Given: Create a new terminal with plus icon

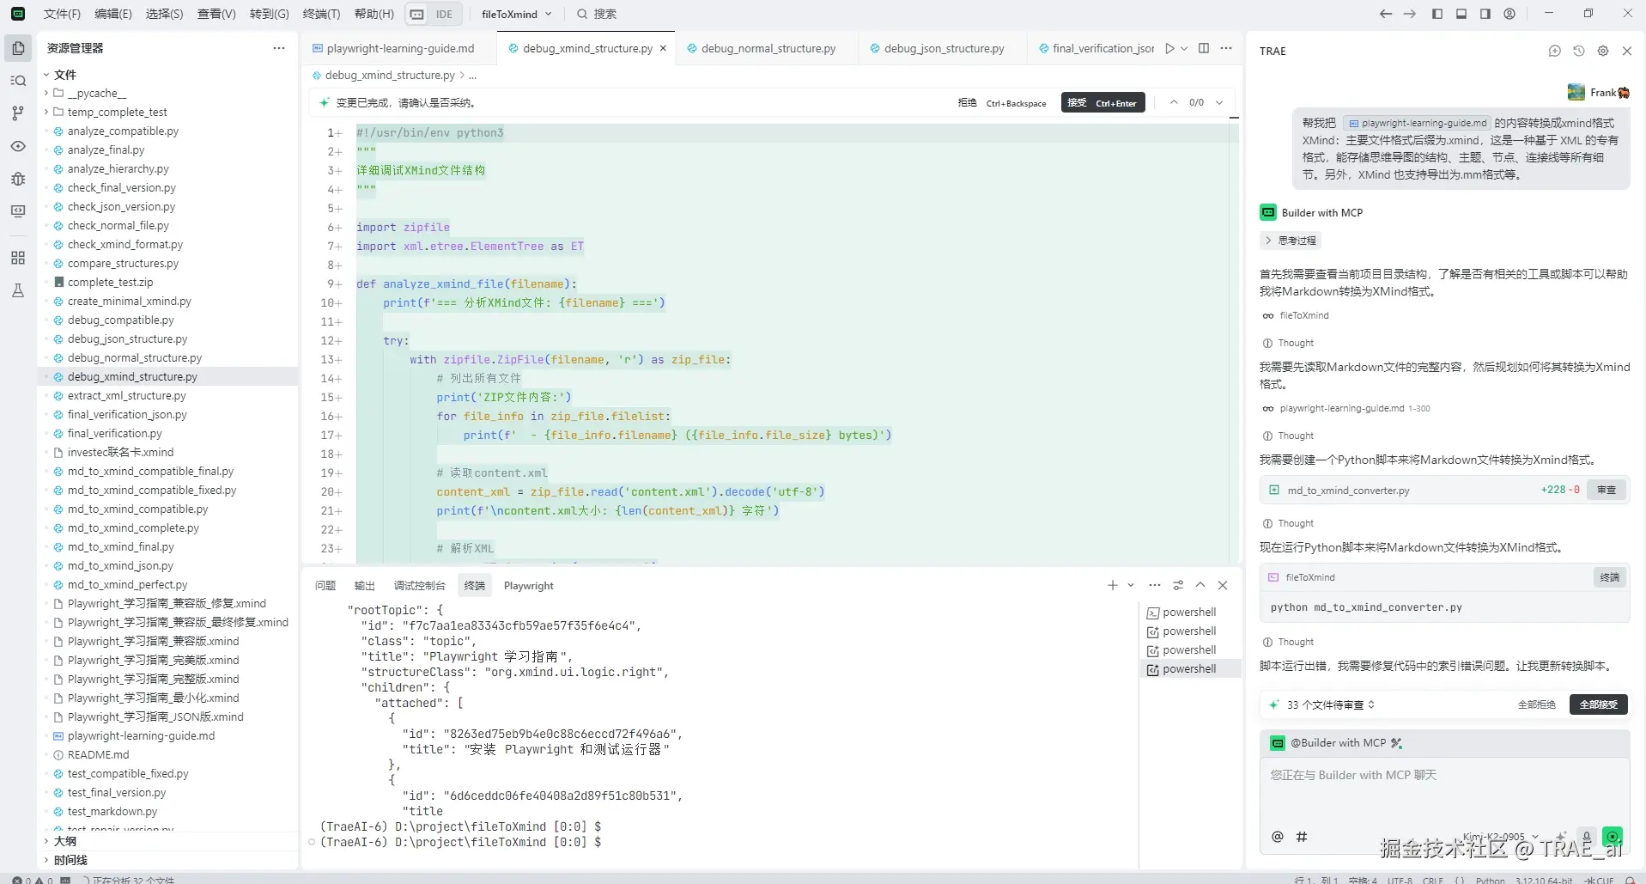Looking at the screenshot, I should pyautogui.click(x=1113, y=585).
